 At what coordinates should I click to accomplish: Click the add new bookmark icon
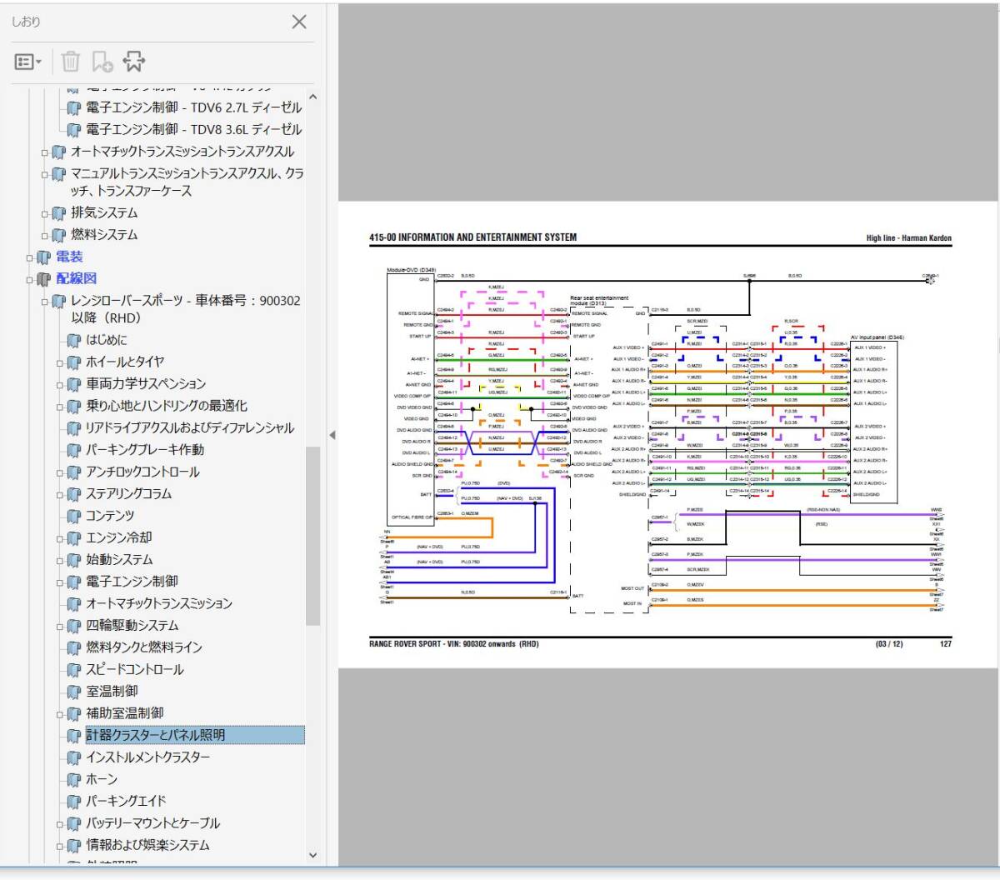click(102, 61)
